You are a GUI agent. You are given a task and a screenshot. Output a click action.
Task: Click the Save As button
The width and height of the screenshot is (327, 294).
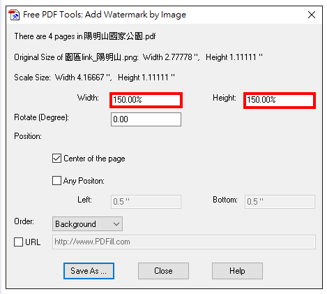click(x=89, y=271)
